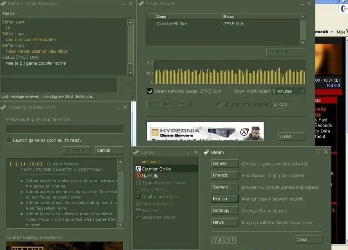The width and height of the screenshot is (348, 250).
Task: Click the instant message text input field
Action: (59, 85)
